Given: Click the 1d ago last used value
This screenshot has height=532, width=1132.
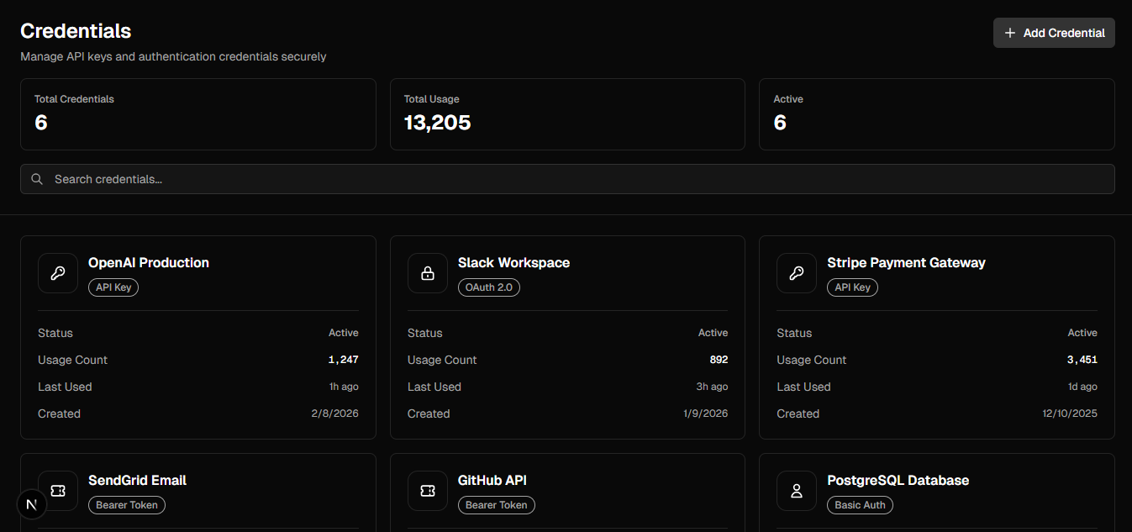Looking at the screenshot, I should (x=1082, y=387).
